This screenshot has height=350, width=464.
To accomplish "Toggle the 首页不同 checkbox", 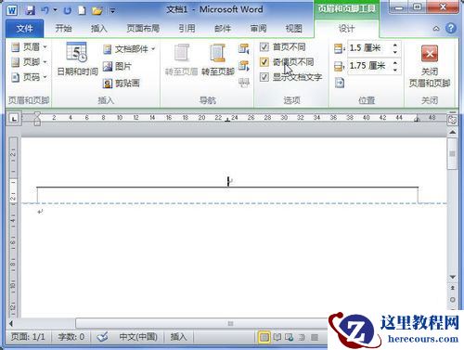I will click(264, 47).
